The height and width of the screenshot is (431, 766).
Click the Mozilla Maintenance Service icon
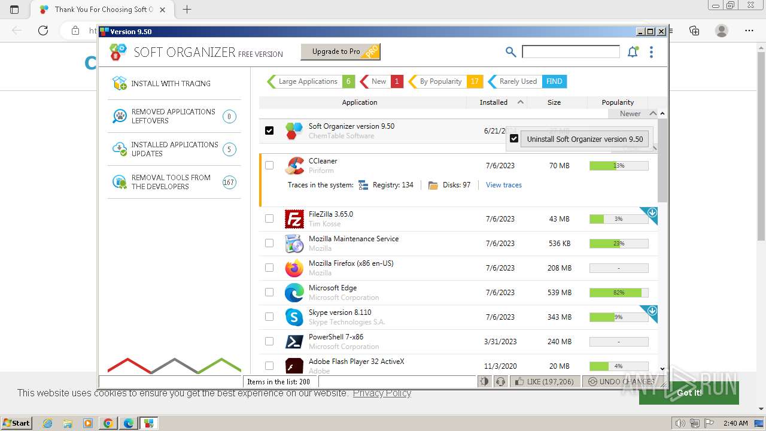(294, 244)
